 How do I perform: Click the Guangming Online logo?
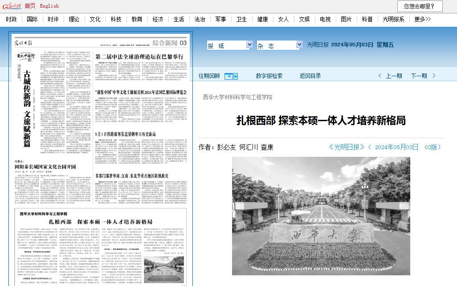11,6
